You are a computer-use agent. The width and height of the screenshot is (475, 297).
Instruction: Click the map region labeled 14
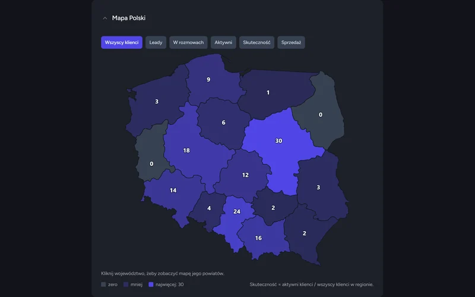pos(173,190)
